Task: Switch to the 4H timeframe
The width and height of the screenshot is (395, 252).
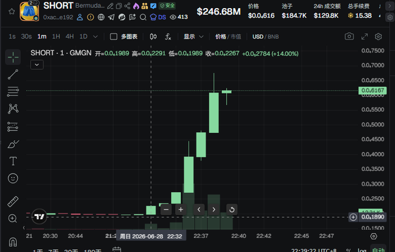Action: point(70,37)
